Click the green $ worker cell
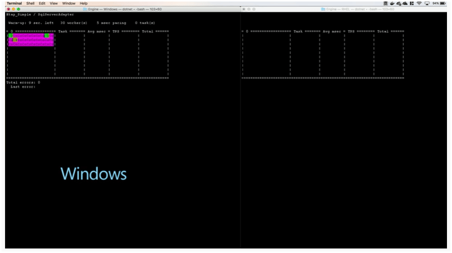 tap(47, 36)
